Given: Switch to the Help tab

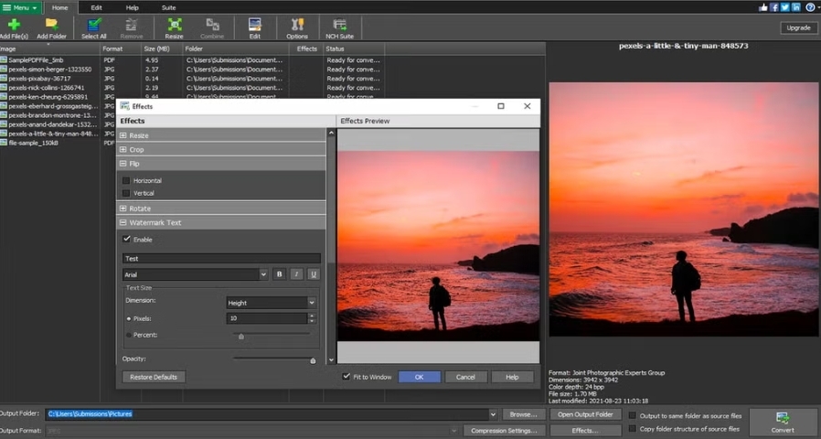Looking at the screenshot, I should 132,7.
